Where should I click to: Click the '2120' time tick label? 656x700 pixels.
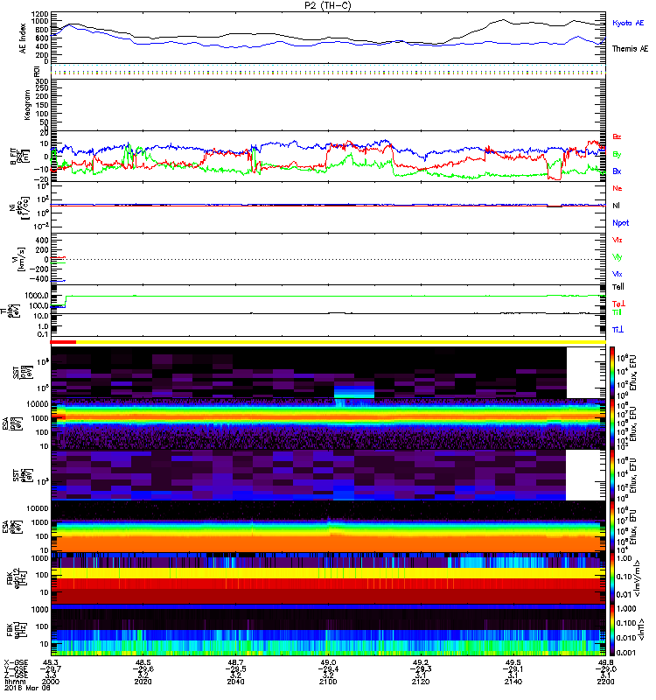click(421, 682)
